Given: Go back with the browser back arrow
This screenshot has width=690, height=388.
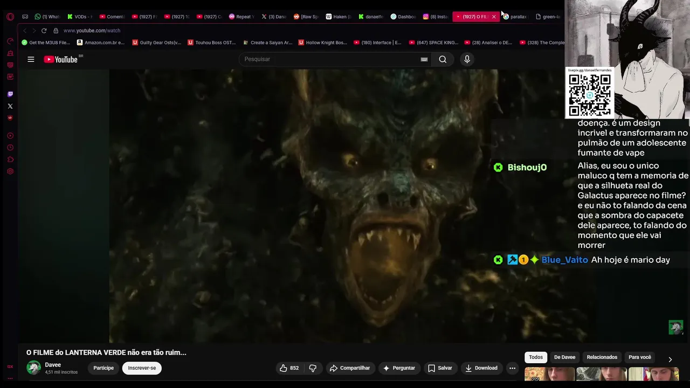Looking at the screenshot, I should click(x=24, y=31).
